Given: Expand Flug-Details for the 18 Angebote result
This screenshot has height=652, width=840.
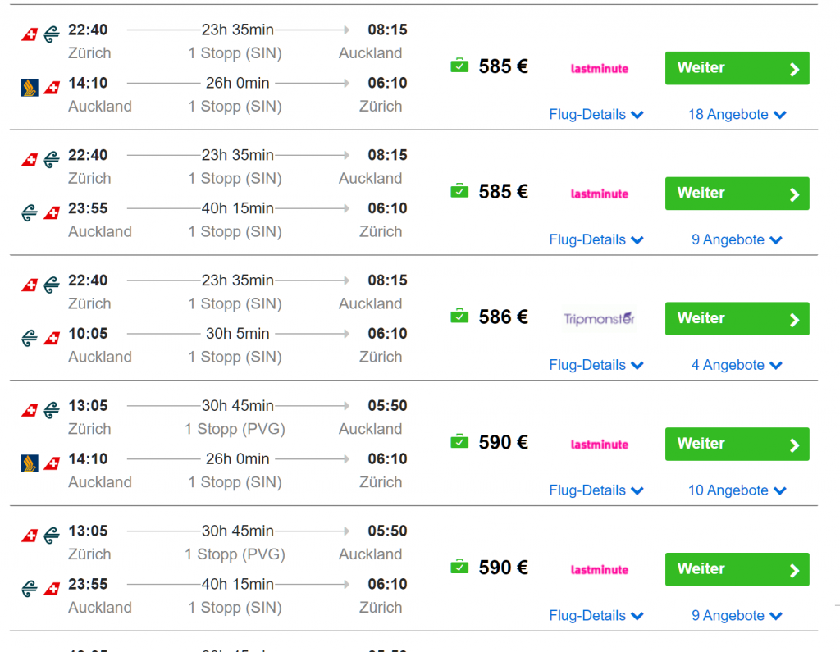Looking at the screenshot, I should point(596,115).
